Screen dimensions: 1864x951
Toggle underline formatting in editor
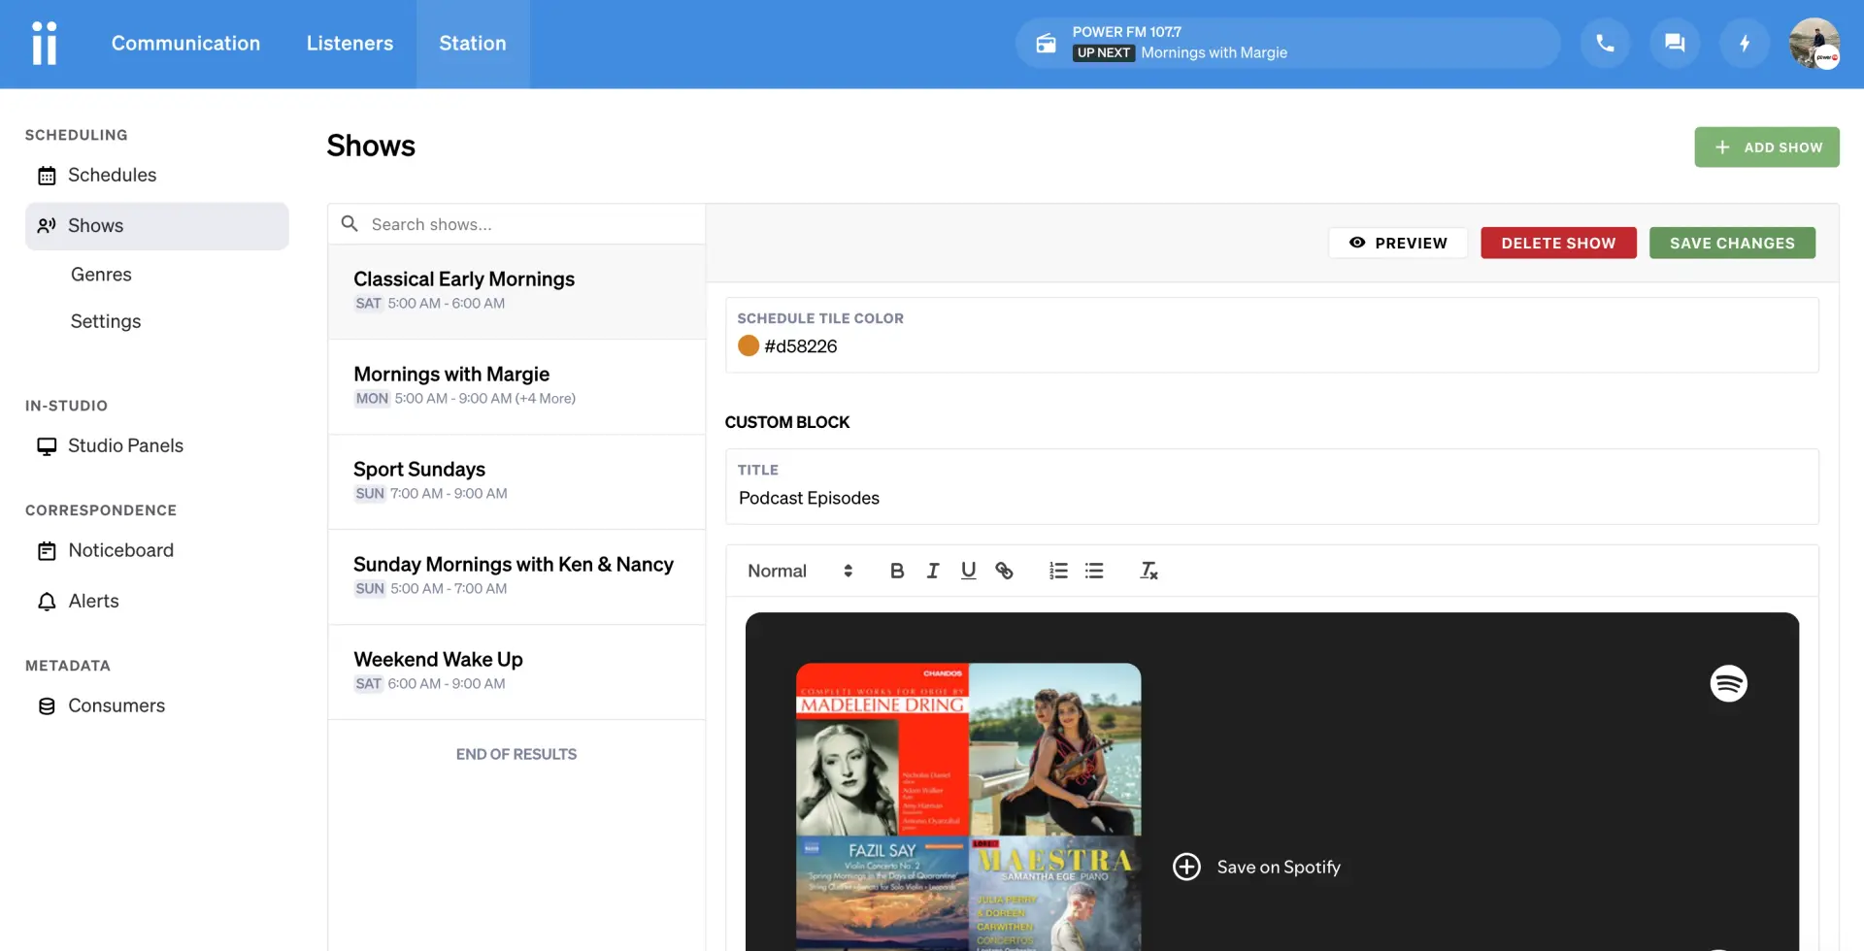968,571
